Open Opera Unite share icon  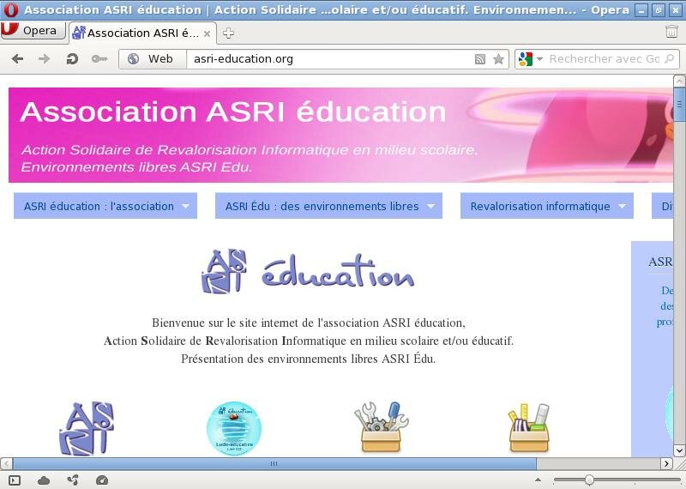point(73,480)
